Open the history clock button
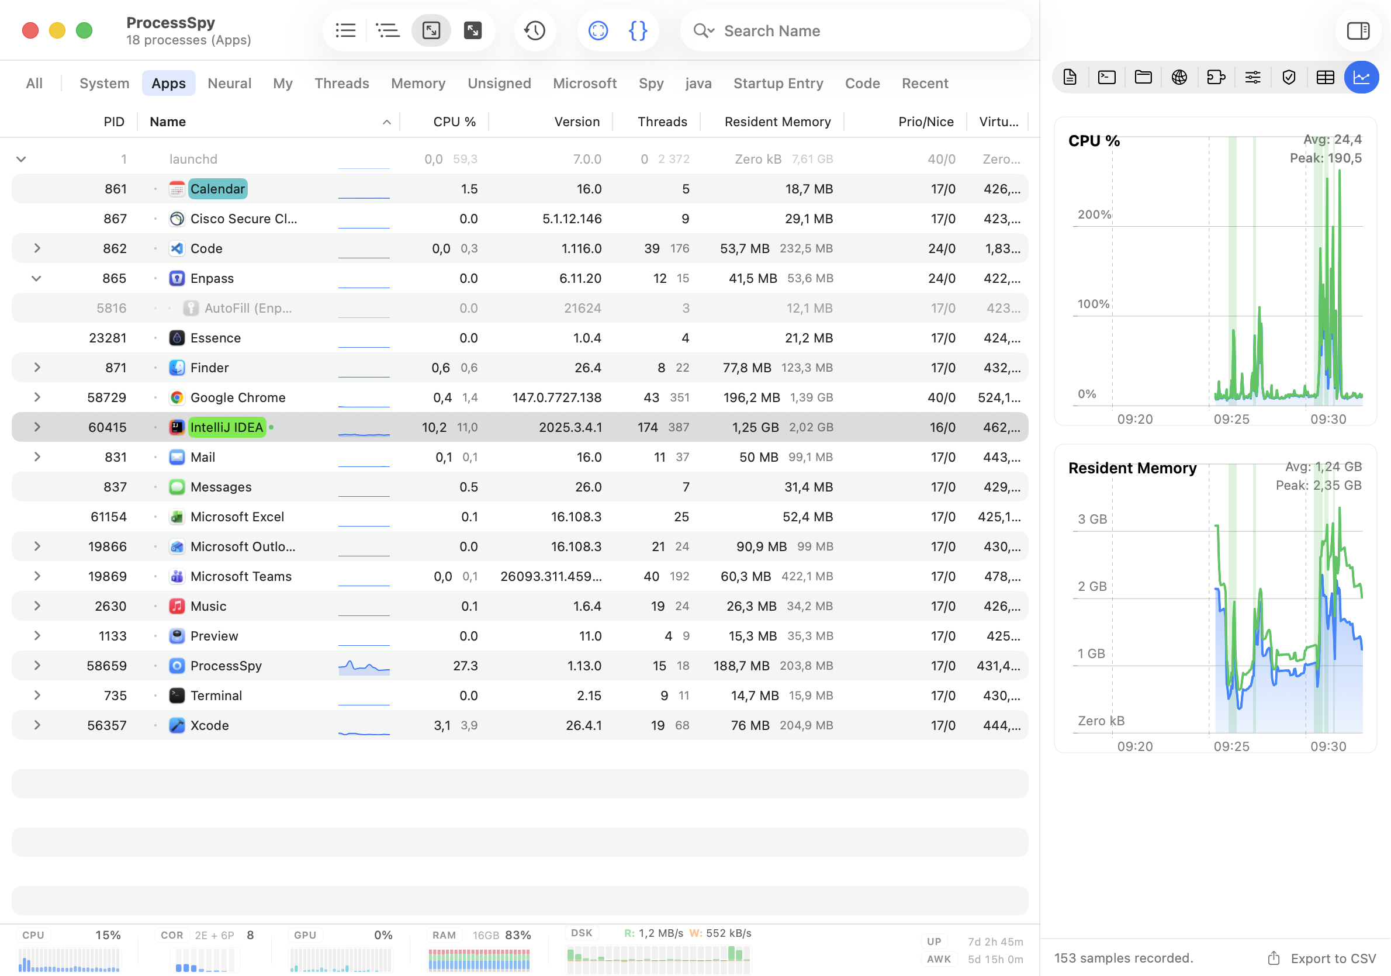 [x=534, y=30]
